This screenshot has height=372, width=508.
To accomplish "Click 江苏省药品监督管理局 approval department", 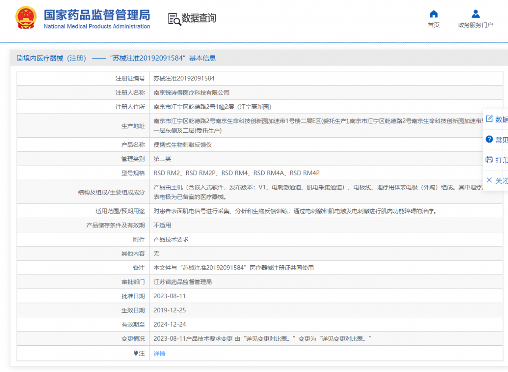I will pyautogui.click(x=183, y=282).
